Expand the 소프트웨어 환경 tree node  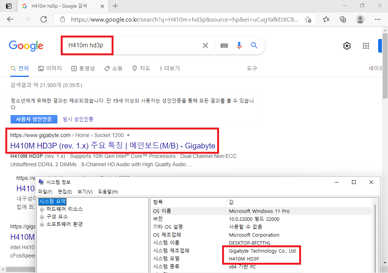[42, 225]
